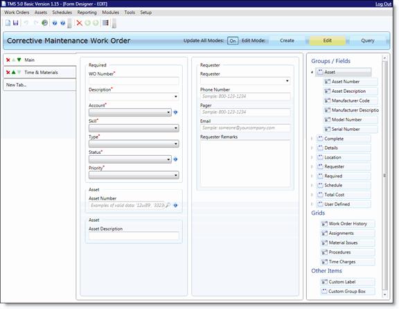Click the blue info icon beside Status field
Viewport: 399px width, 309px height.
(x=175, y=159)
